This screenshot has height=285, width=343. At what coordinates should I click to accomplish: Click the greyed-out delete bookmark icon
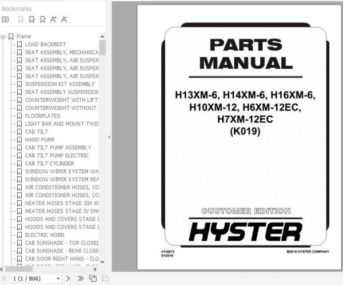pyautogui.click(x=21, y=19)
